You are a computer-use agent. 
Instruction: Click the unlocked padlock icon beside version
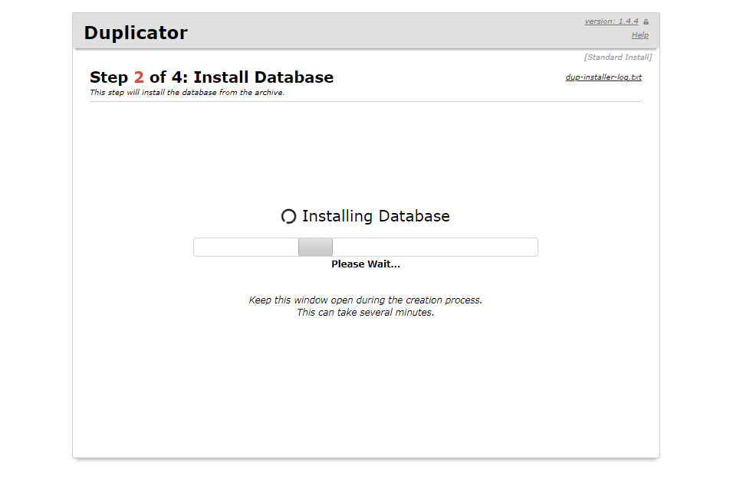point(646,22)
